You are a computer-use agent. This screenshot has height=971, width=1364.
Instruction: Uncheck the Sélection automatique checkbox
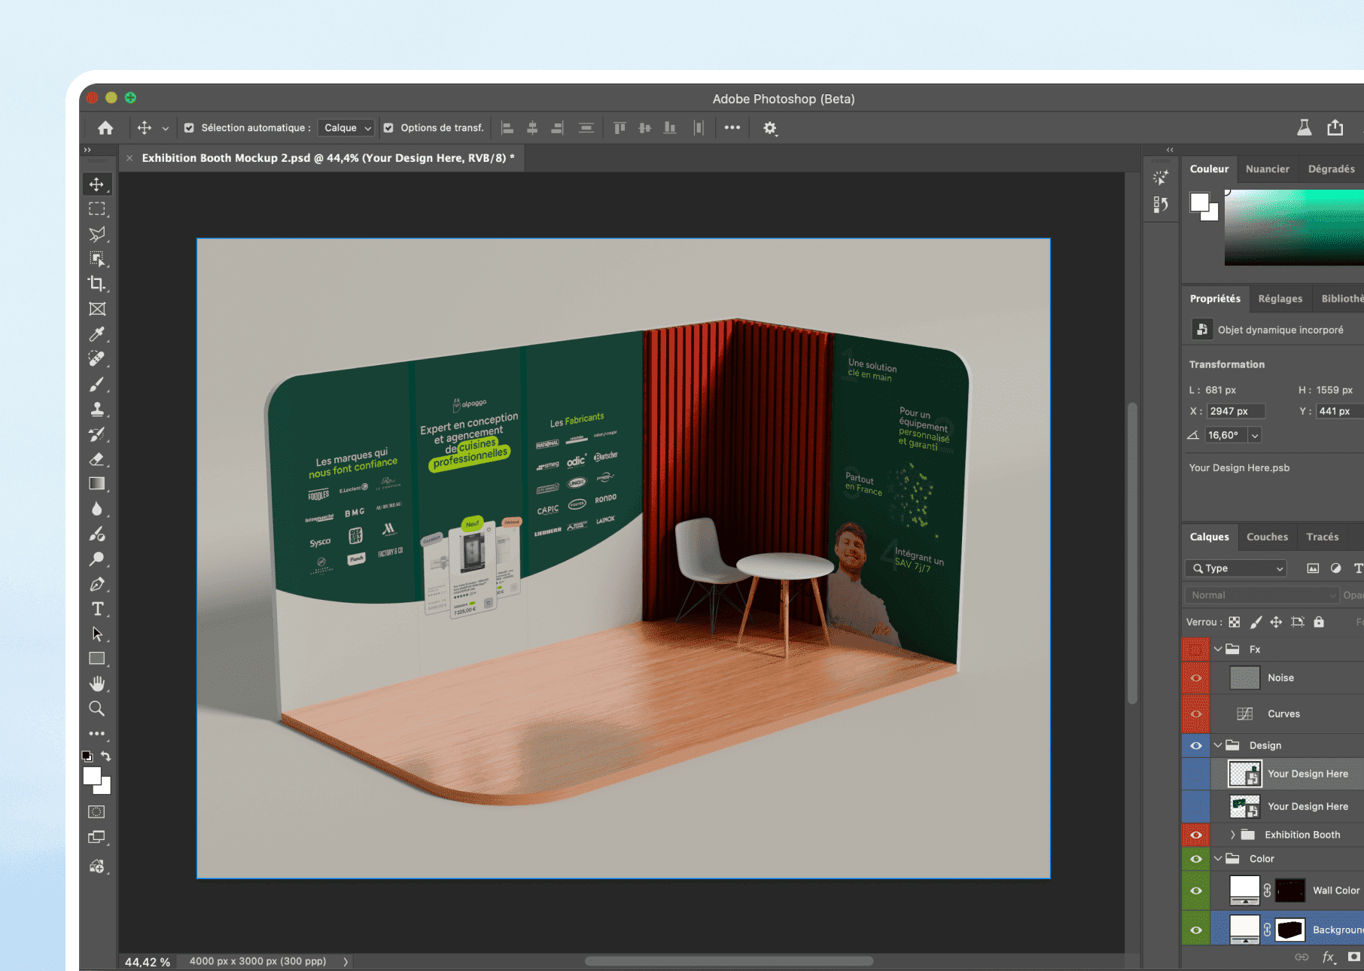[189, 128]
